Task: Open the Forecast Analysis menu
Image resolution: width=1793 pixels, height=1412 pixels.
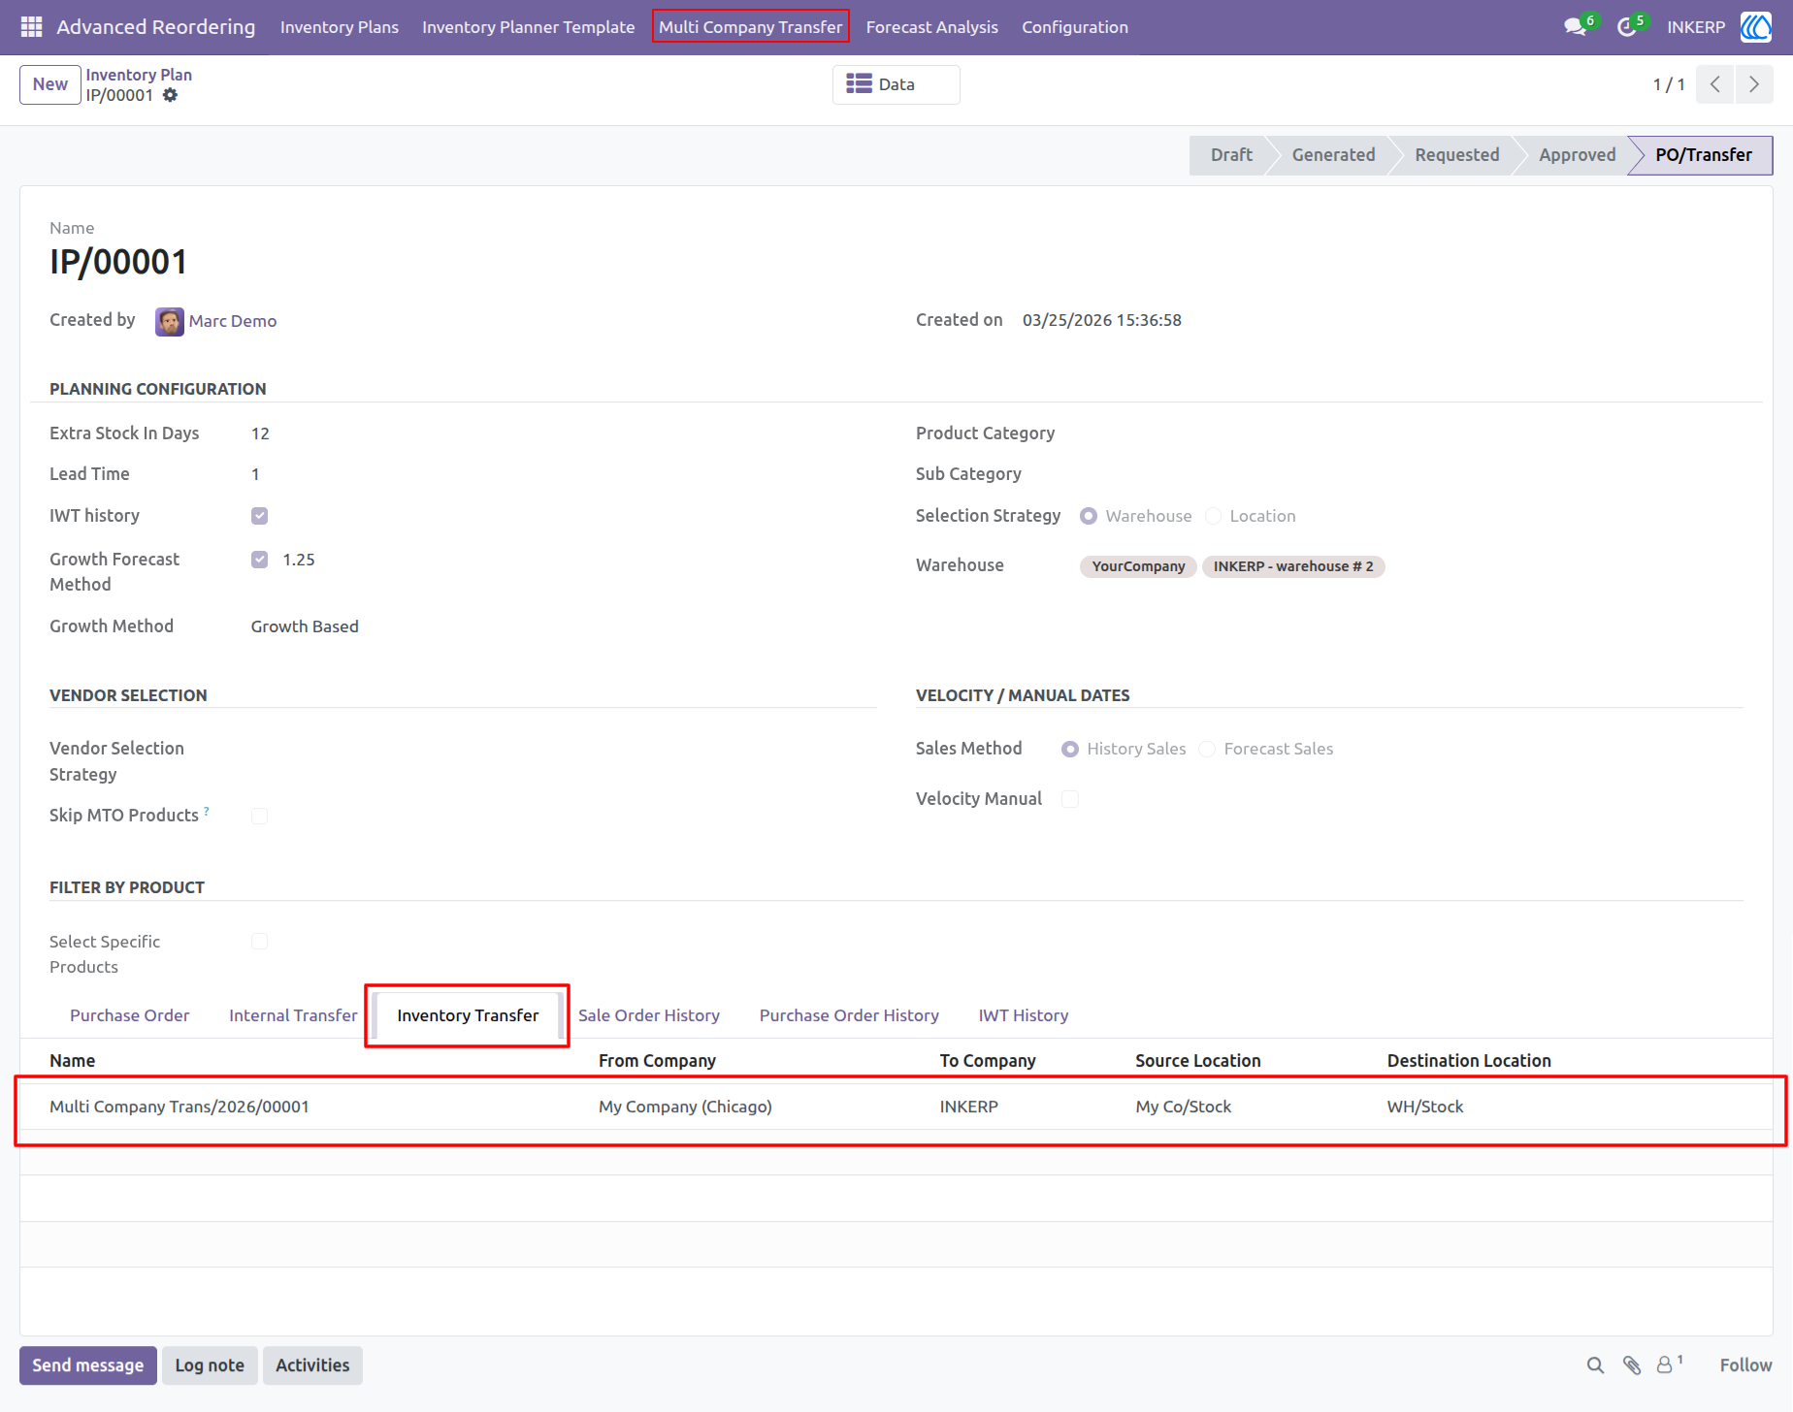Action: click(932, 27)
